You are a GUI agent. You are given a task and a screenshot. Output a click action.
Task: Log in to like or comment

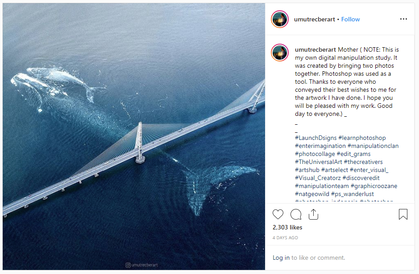point(281,258)
